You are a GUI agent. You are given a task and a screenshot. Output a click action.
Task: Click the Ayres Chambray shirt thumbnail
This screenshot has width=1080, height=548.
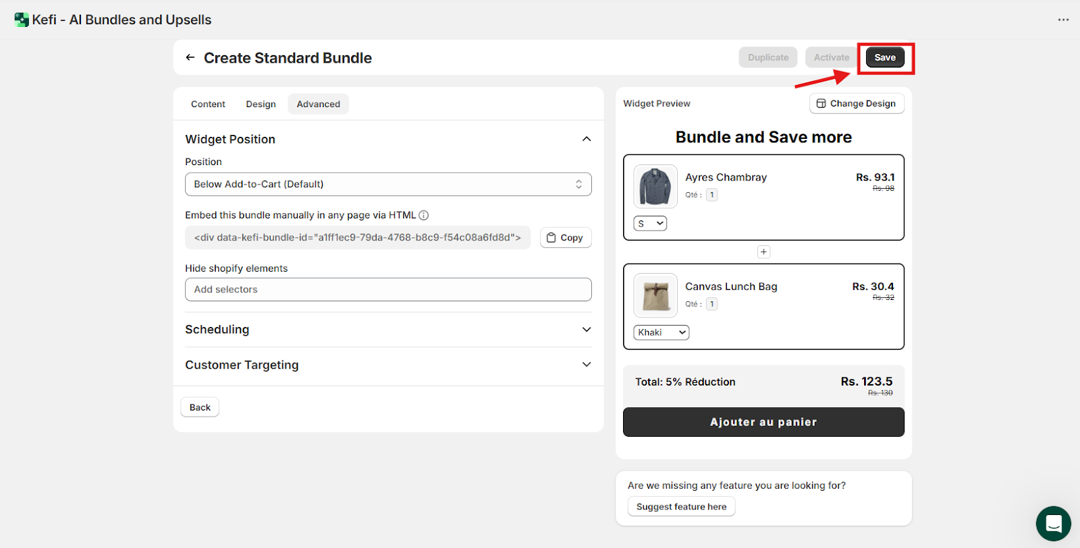click(655, 187)
